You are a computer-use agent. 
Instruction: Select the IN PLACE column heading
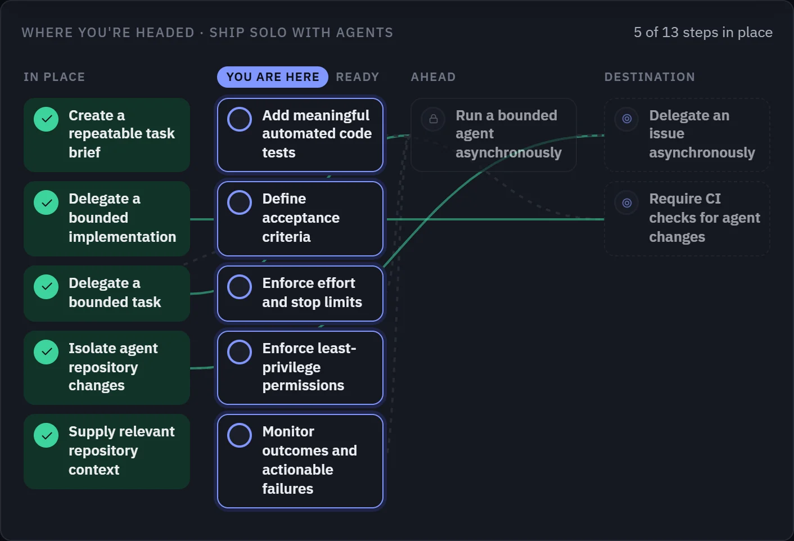coord(54,77)
